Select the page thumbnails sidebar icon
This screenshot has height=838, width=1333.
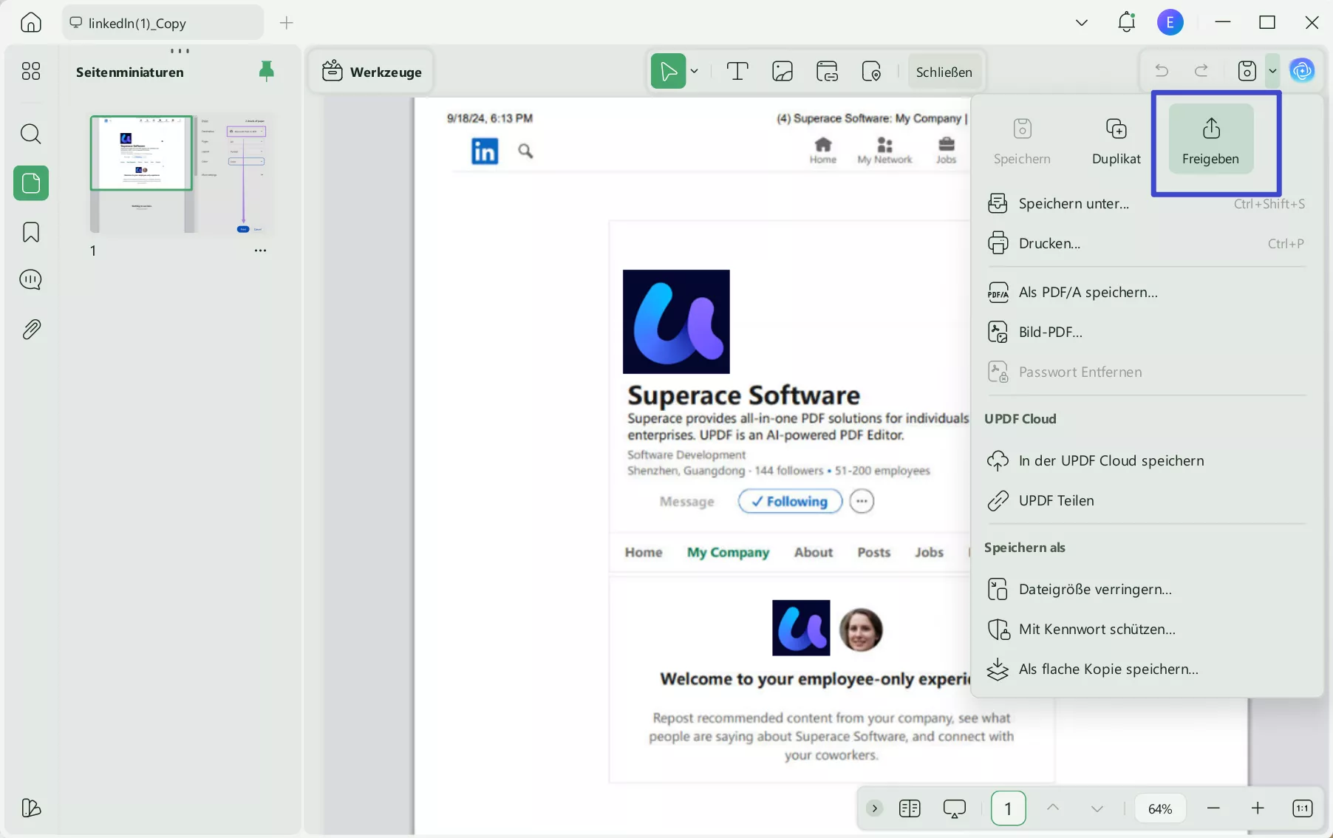[31, 183]
